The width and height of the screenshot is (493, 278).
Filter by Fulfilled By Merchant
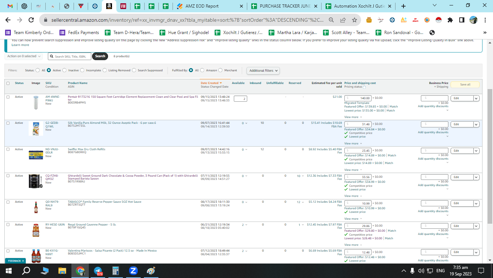pos(220,70)
